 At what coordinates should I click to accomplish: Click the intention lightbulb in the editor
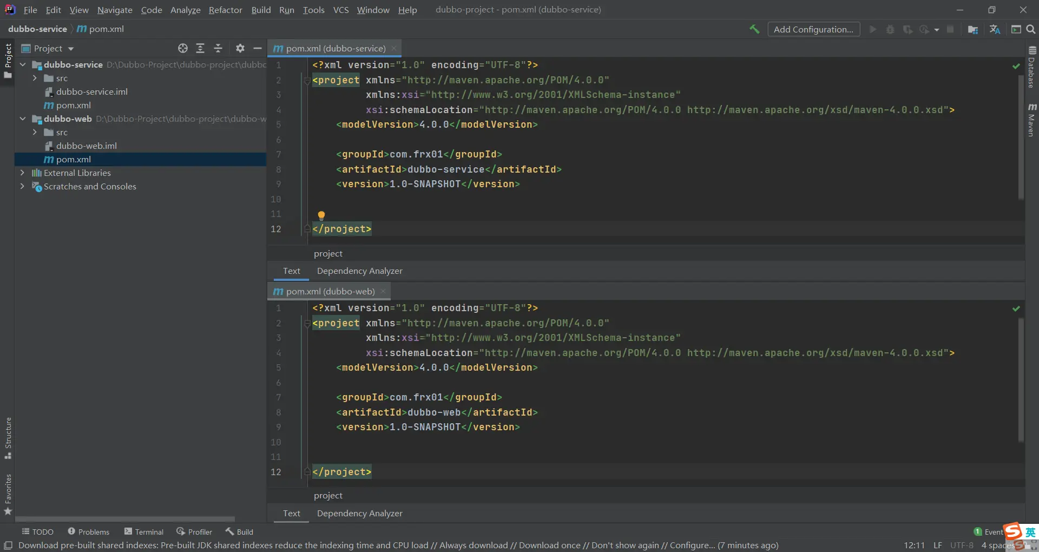(x=321, y=215)
